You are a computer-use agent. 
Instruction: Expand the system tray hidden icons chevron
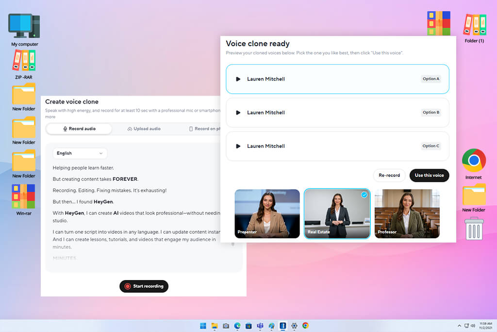click(x=459, y=326)
